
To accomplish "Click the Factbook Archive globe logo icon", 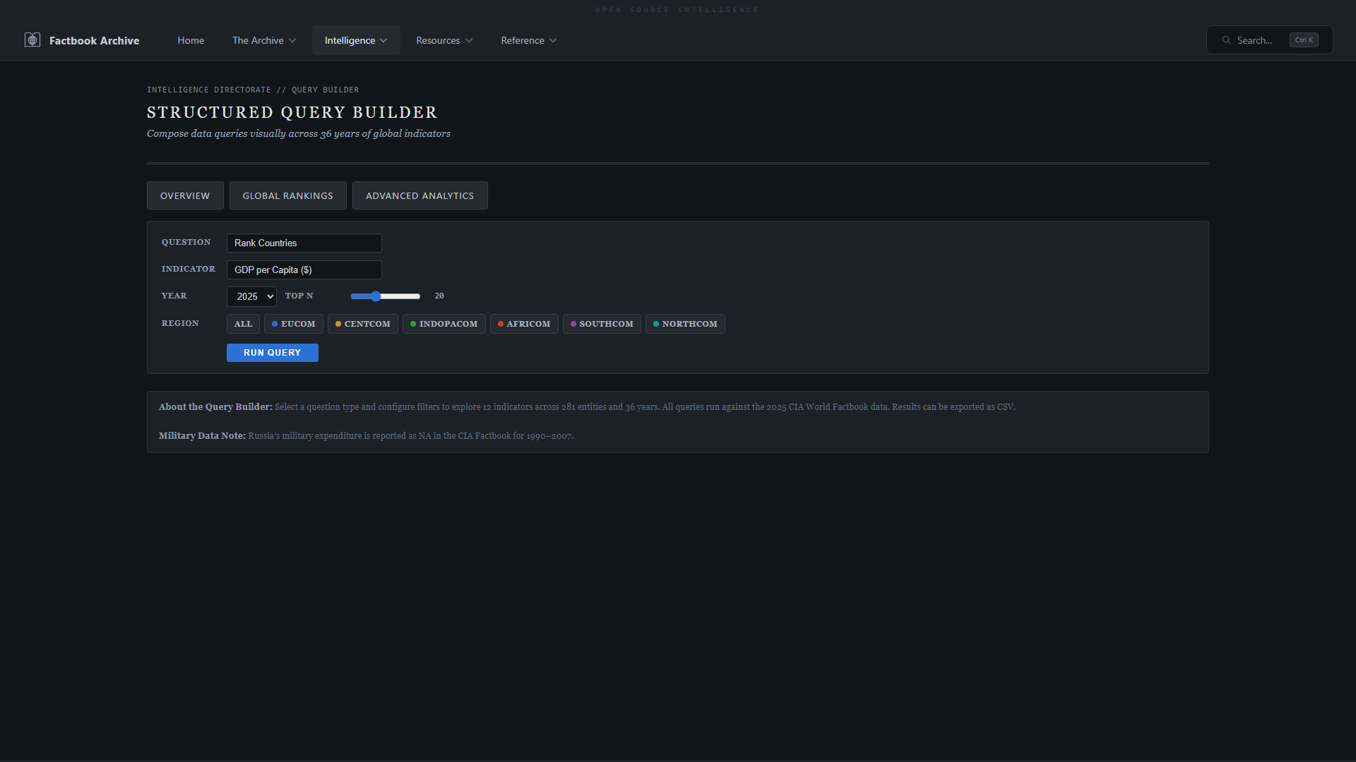I will [32, 40].
